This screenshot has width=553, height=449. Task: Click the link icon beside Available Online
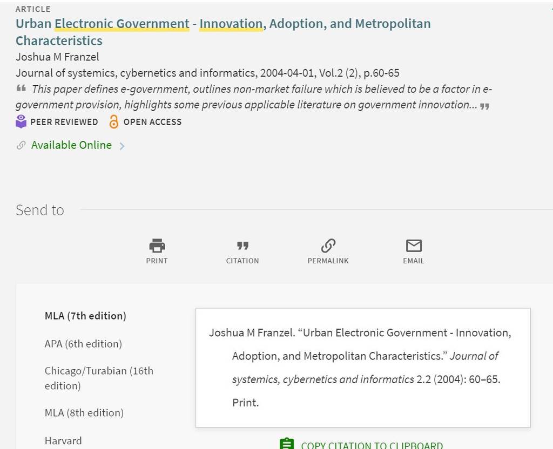[x=21, y=145]
